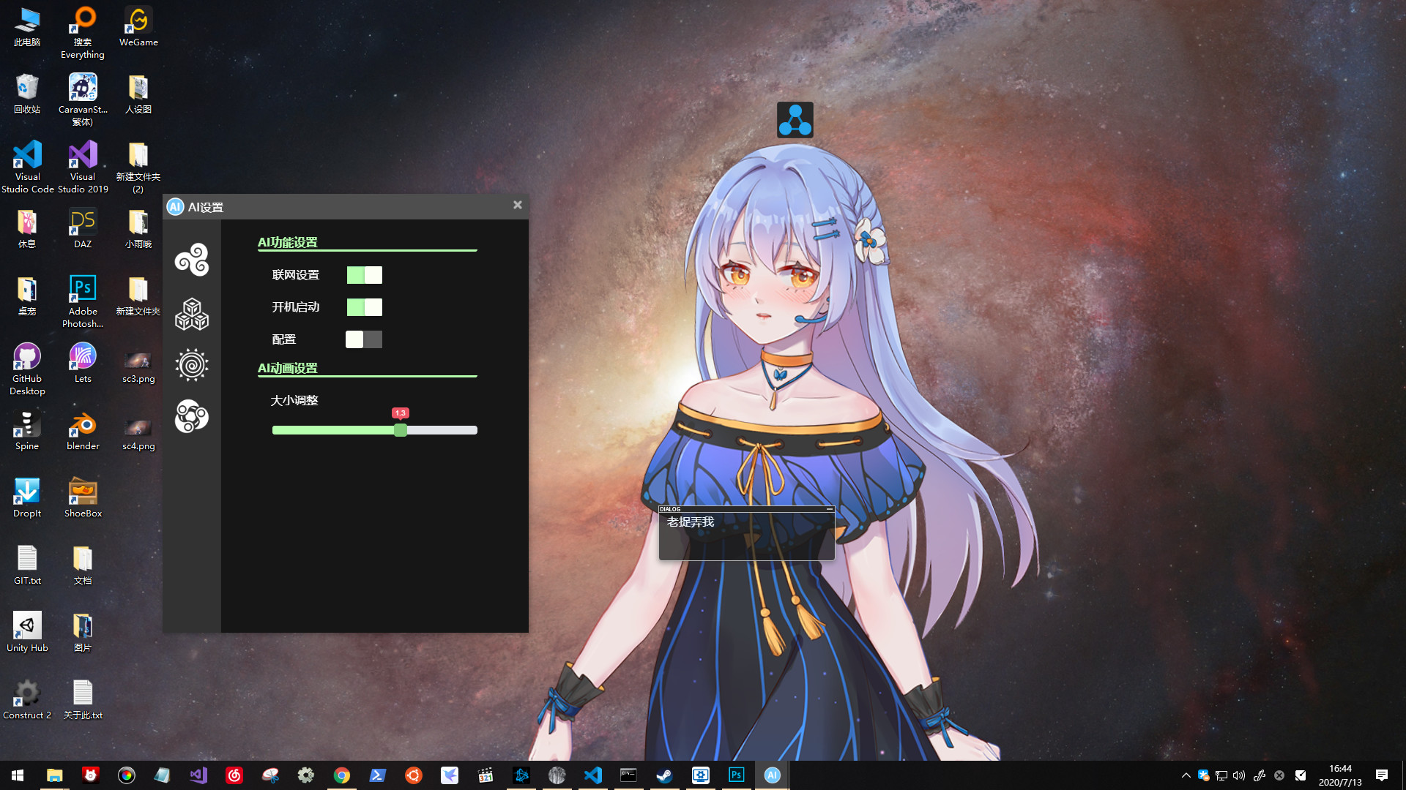Viewport: 1406px width, 790px height.
Task: Turn off the 开机启动 switch
Action: pos(364,306)
